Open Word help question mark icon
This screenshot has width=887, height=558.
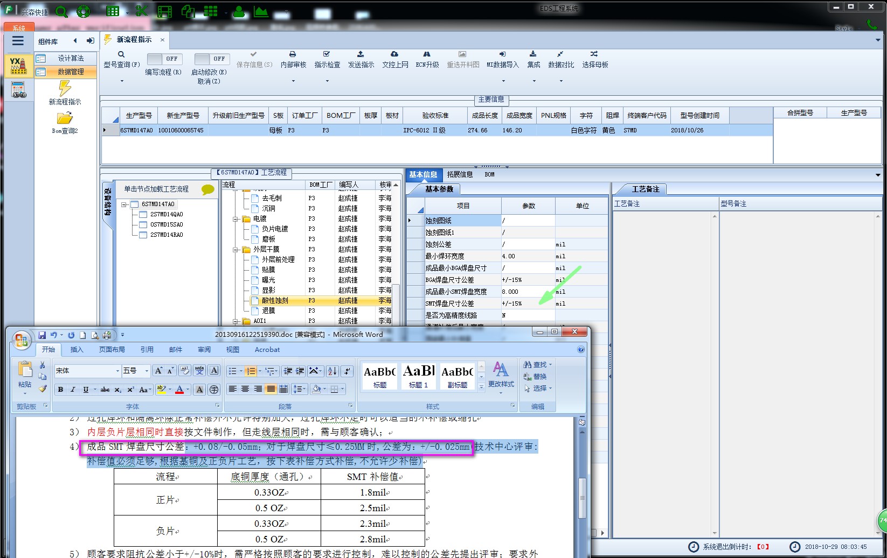(x=581, y=349)
